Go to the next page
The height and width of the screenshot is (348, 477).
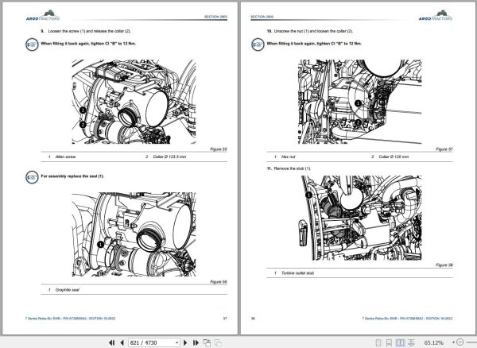185,342
